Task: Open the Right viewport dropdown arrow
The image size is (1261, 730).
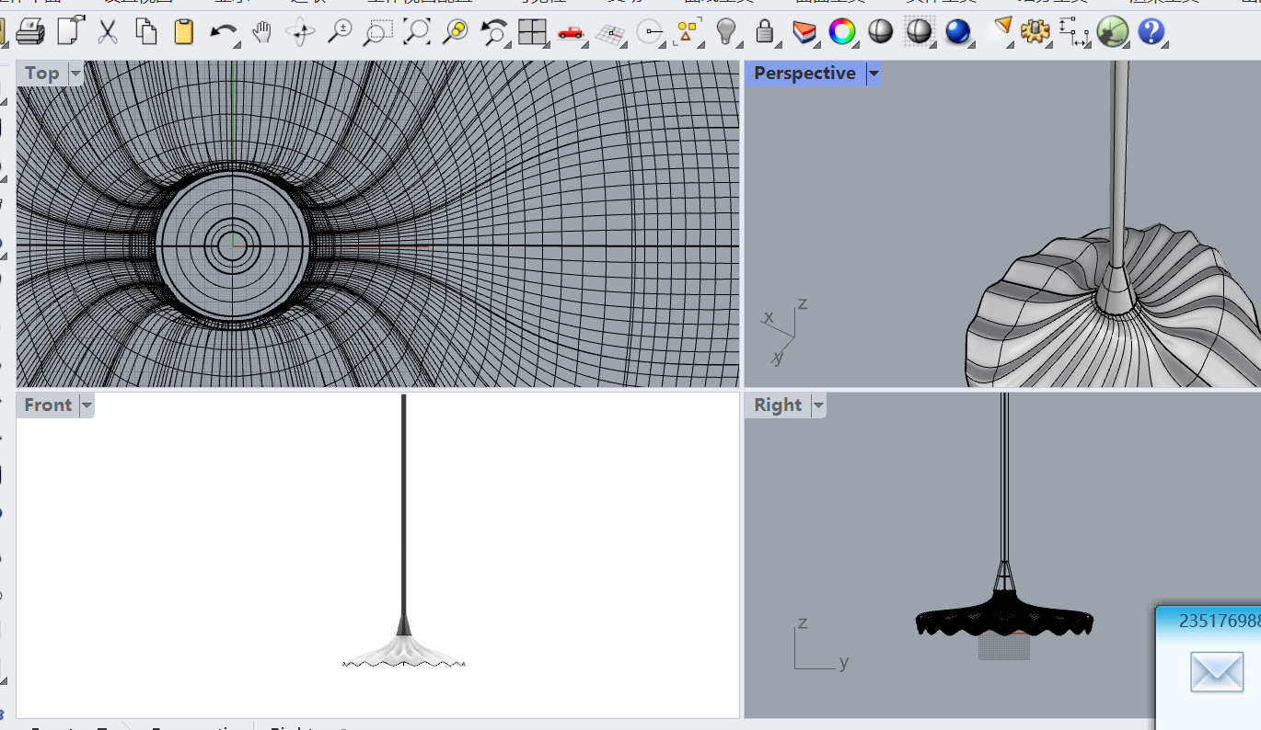Action: 817,405
